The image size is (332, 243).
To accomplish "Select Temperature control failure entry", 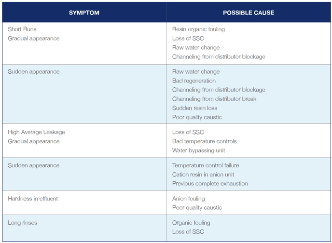I will pos(206,166).
